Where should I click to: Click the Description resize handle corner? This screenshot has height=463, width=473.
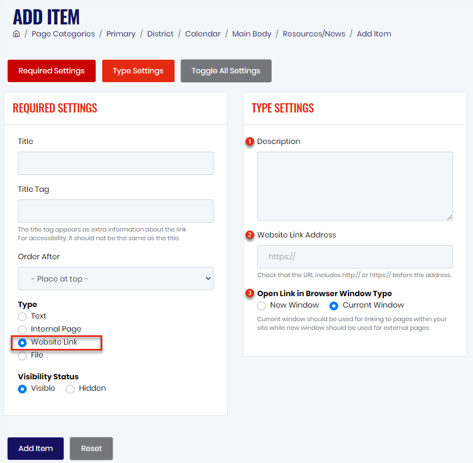[450, 217]
